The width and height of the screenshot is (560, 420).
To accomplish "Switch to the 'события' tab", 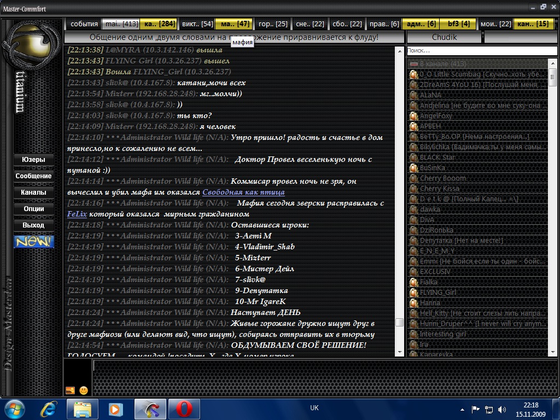I will (x=84, y=24).
